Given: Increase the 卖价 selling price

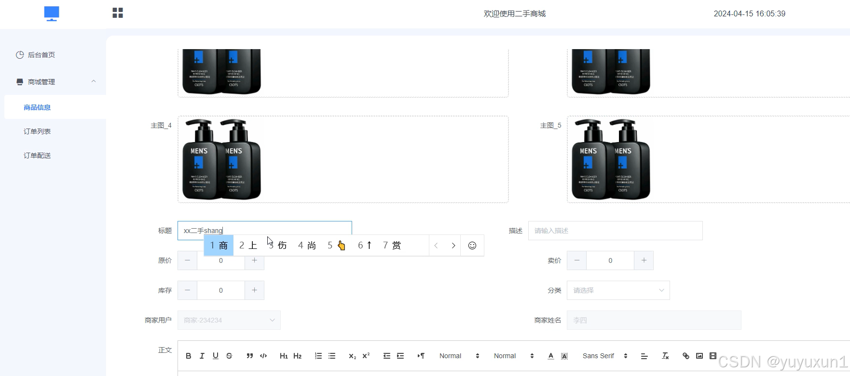Looking at the screenshot, I should pos(644,260).
